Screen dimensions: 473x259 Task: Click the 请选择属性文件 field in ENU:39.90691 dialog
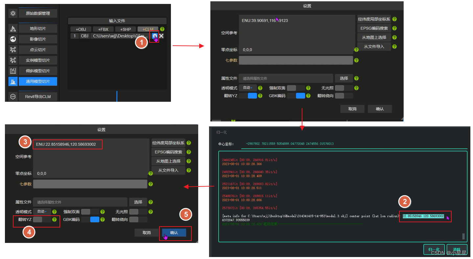click(286, 78)
